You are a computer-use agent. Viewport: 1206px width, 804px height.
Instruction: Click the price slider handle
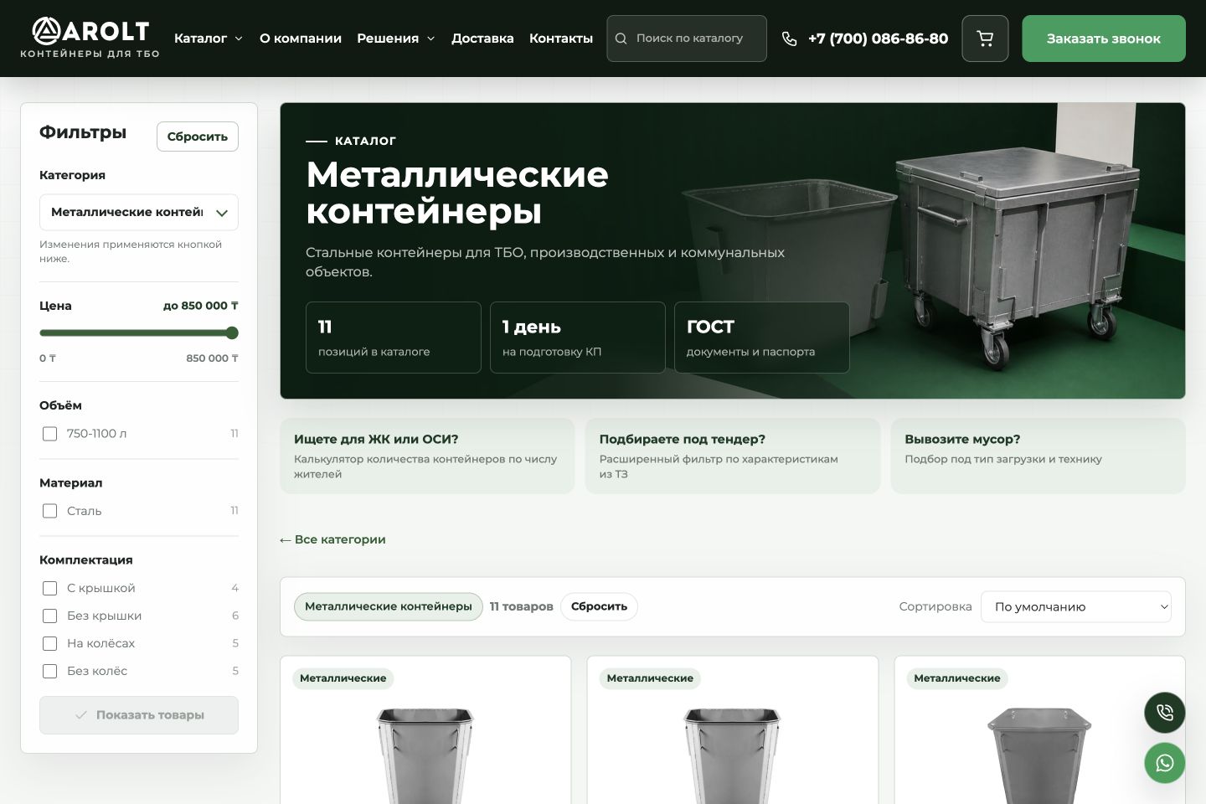tap(233, 333)
